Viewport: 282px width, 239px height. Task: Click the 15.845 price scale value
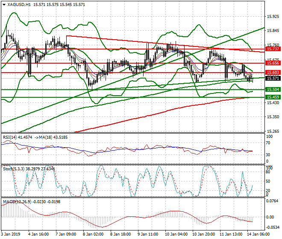click(x=273, y=31)
